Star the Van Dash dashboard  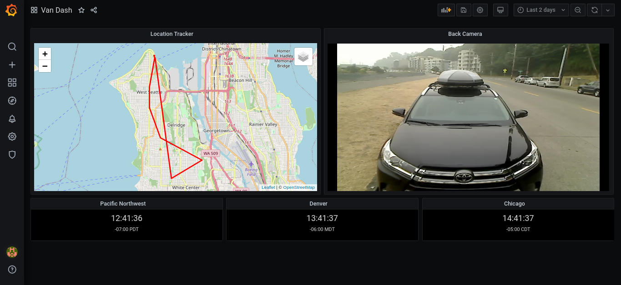click(81, 10)
